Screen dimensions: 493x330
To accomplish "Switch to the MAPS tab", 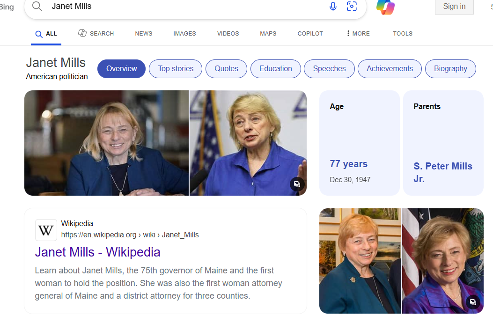I will coord(268,34).
